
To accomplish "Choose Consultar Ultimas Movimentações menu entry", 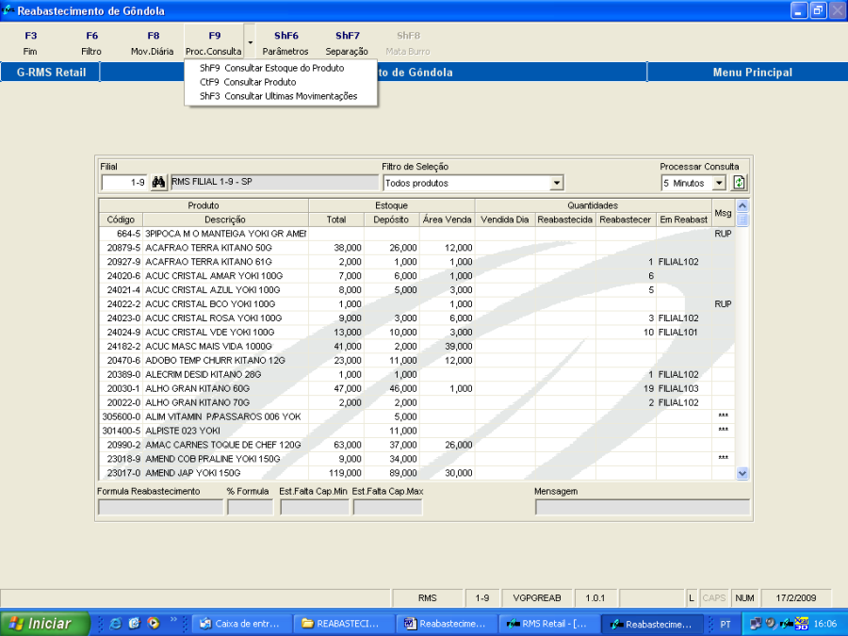I will click(279, 96).
